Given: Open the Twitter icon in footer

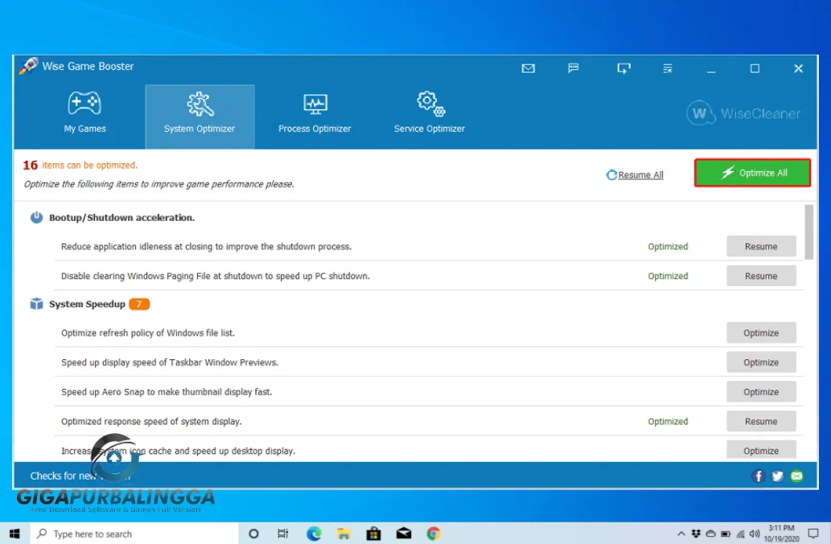Looking at the screenshot, I should [777, 476].
